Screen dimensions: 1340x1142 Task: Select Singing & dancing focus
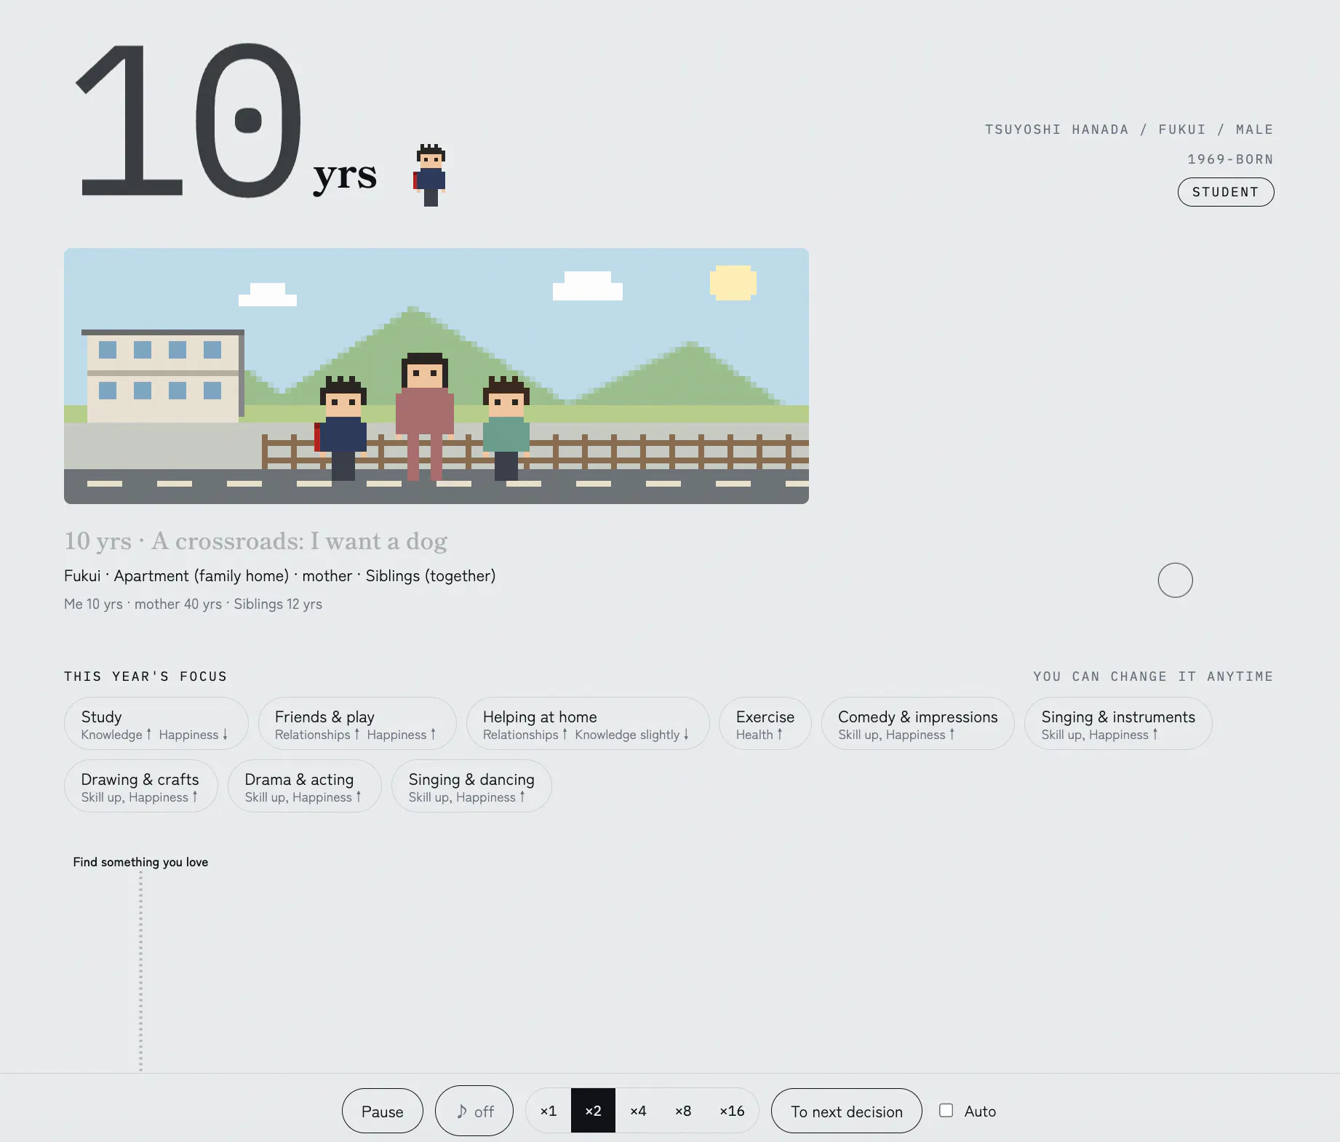tap(471, 786)
